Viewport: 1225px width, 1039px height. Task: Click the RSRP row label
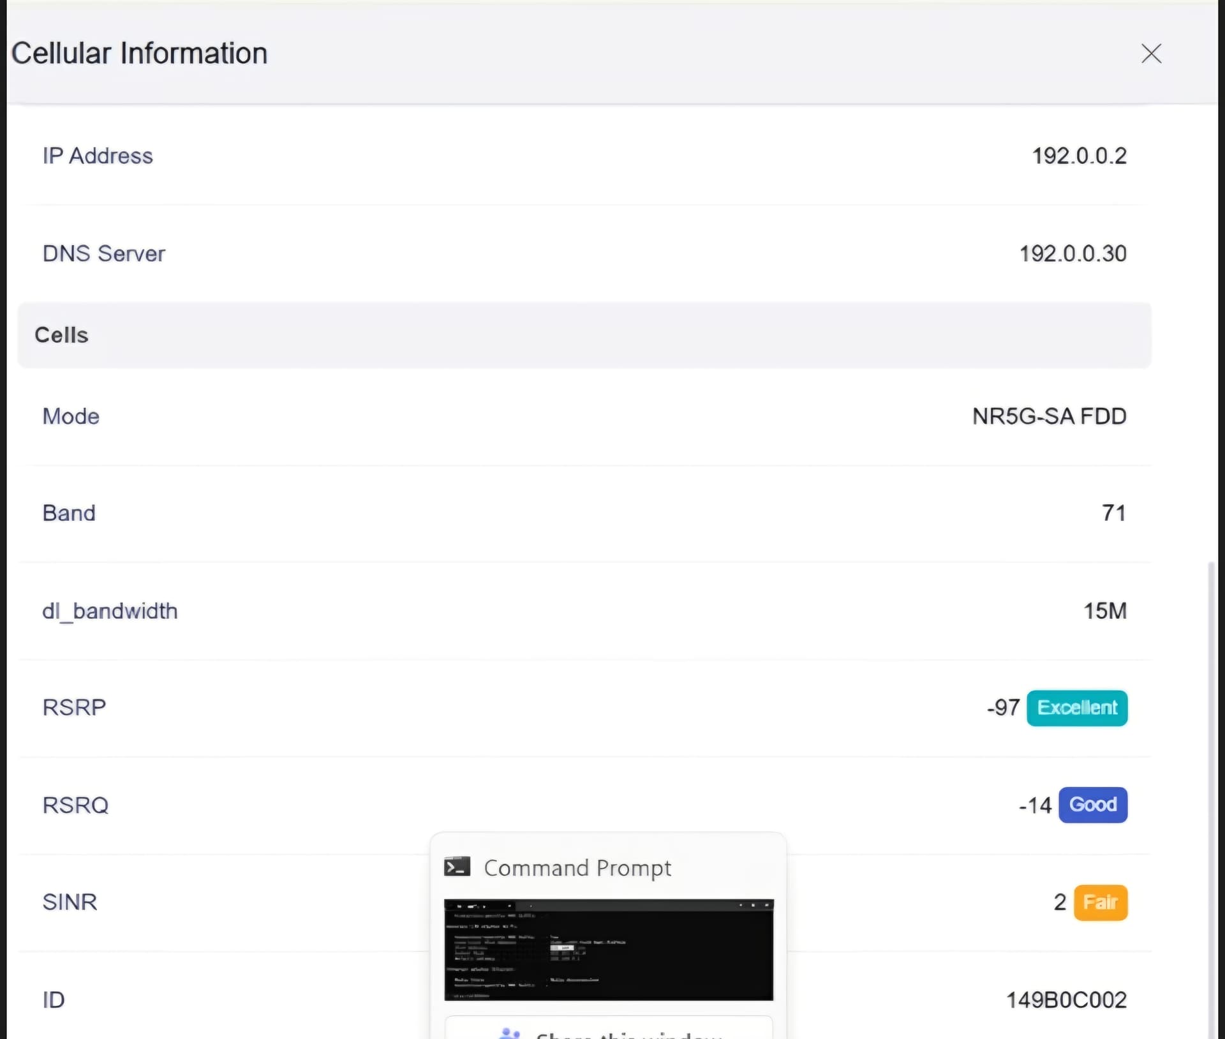click(74, 707)
